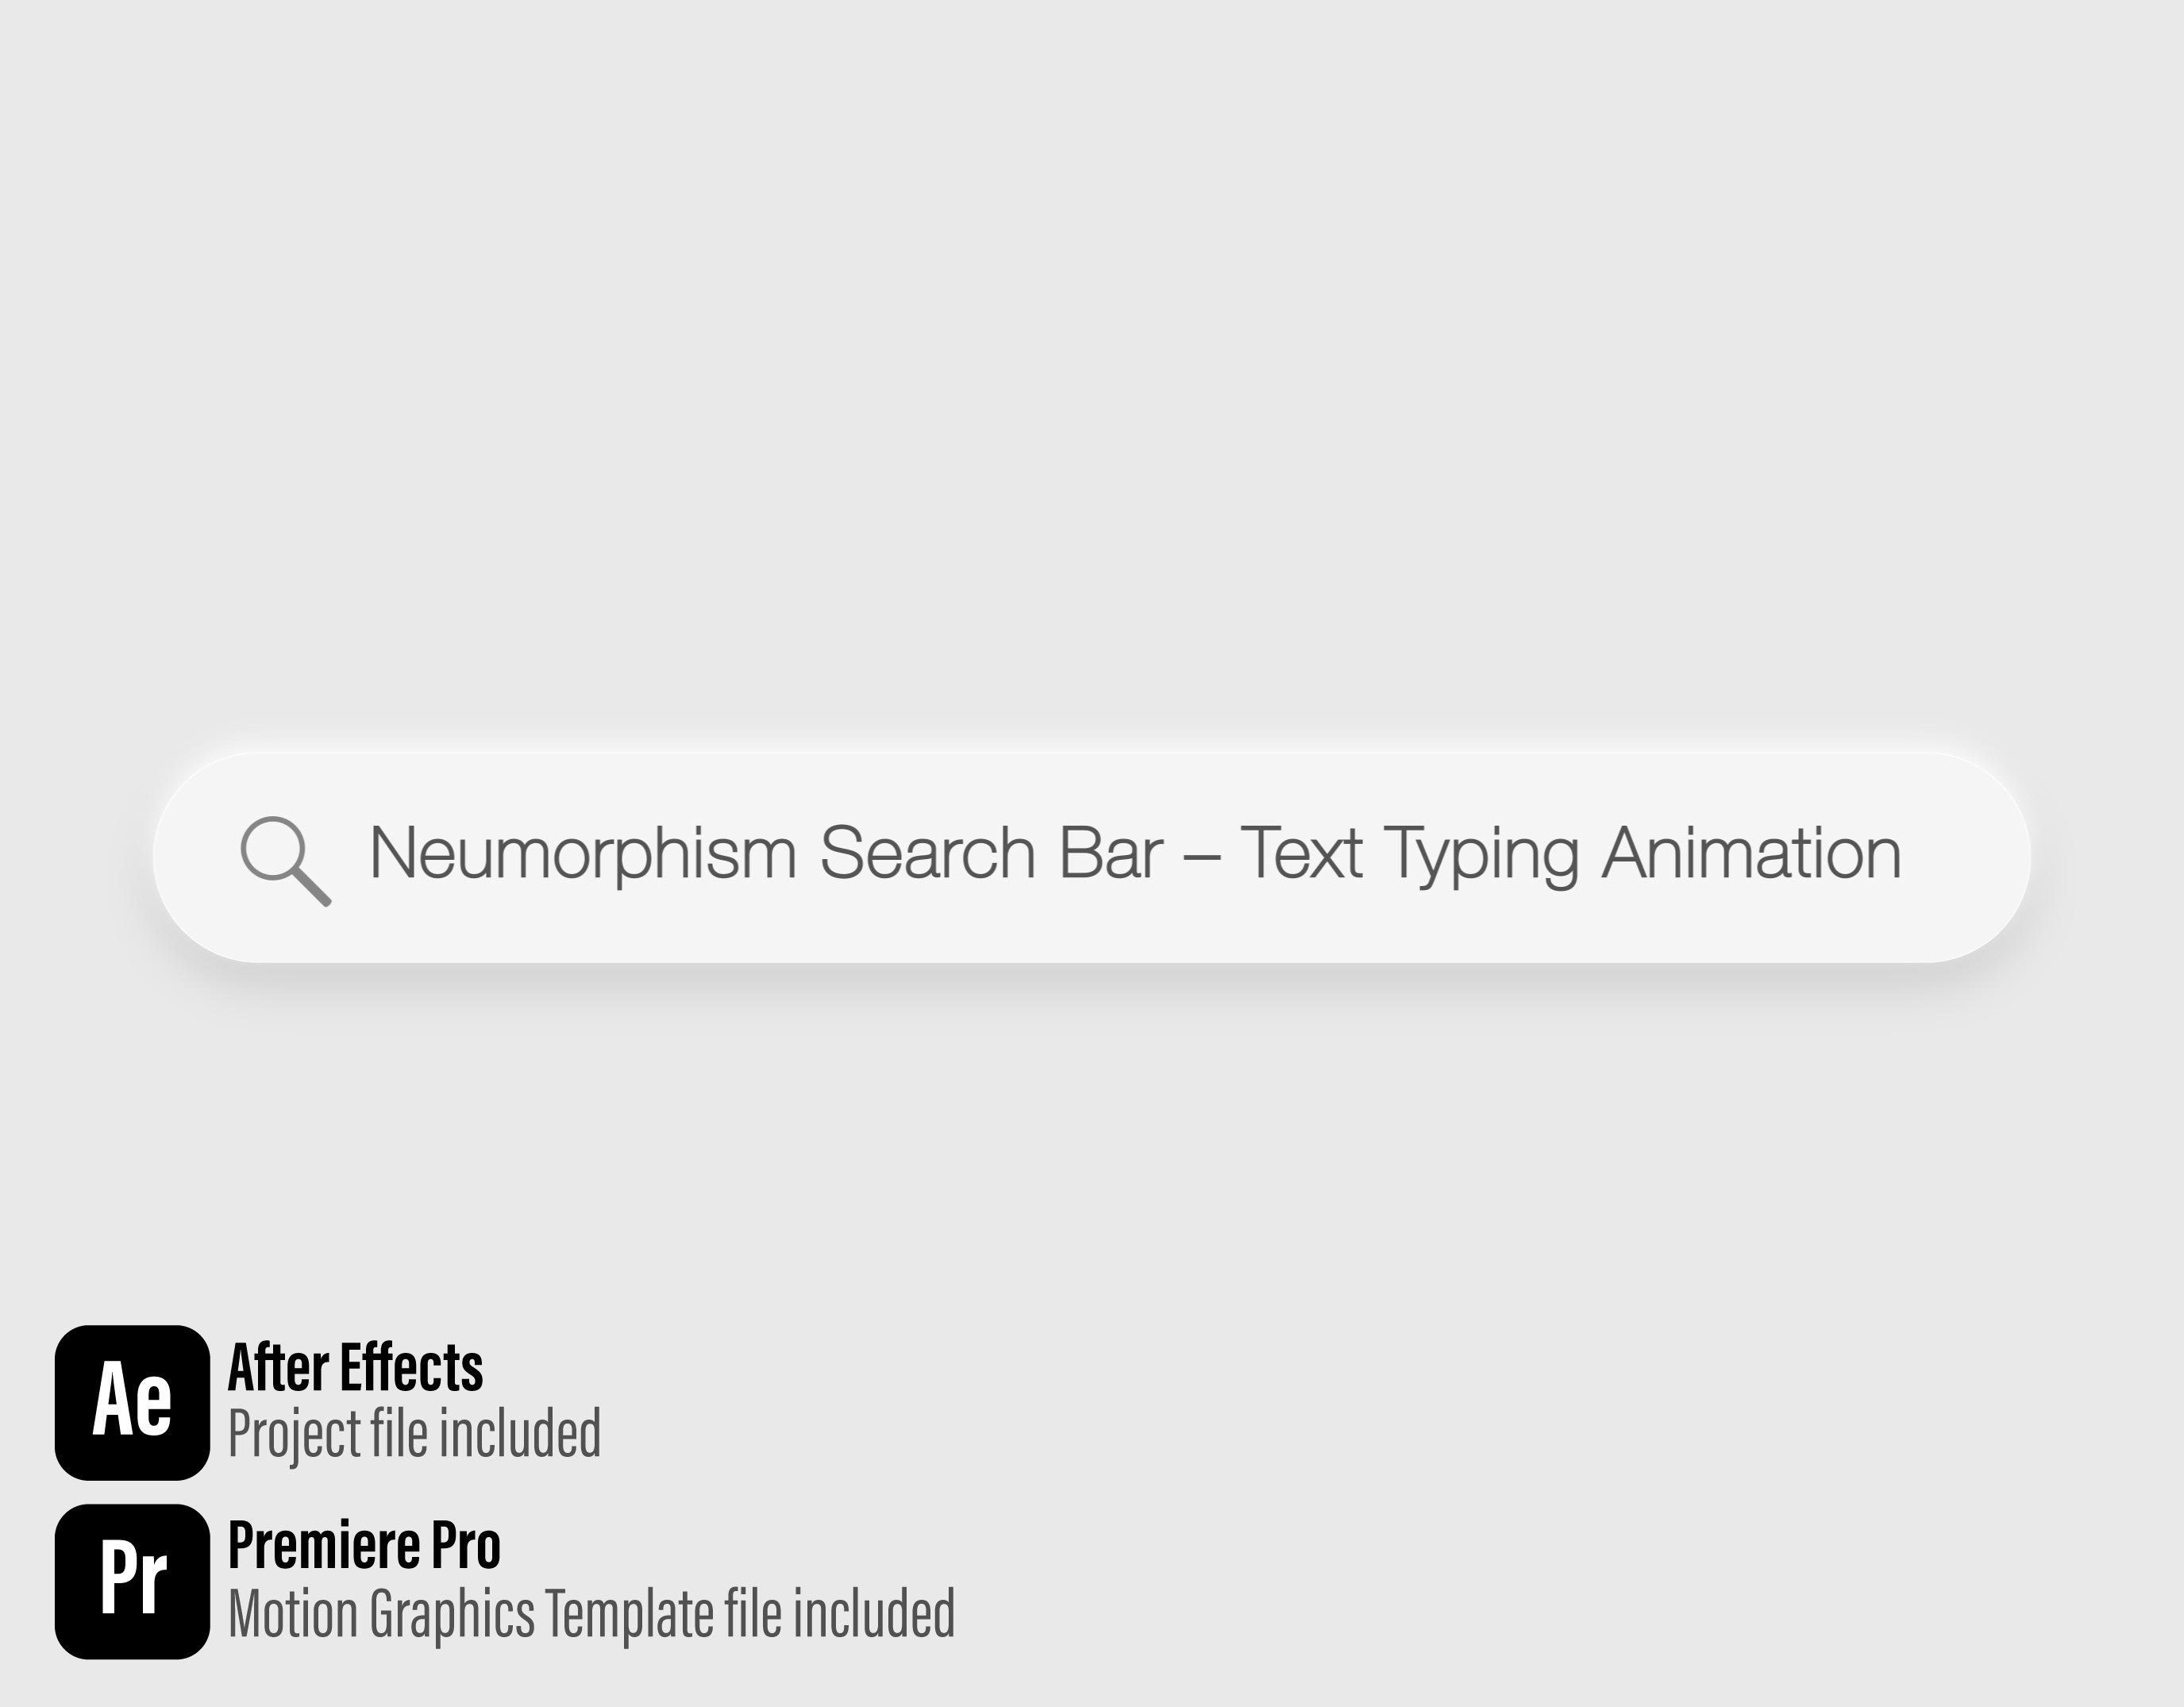The width and height of the screenshot is (2184, 1707).
Task: Select 'Project file included' caption text
Action: (x=414, y=1435)
